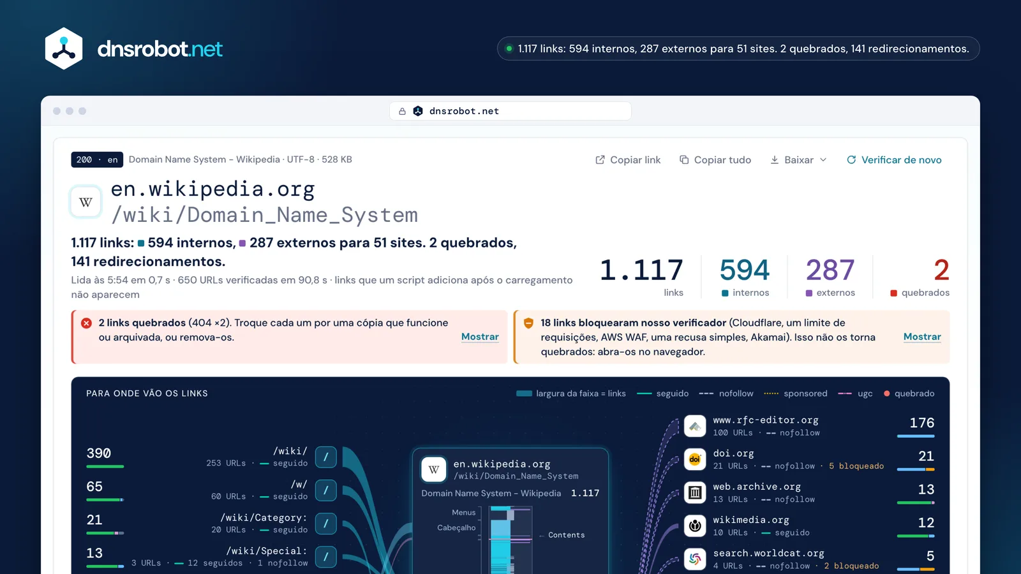Click the web.archive.org site icon
The image size is (1021, 574).
[695, 492]
